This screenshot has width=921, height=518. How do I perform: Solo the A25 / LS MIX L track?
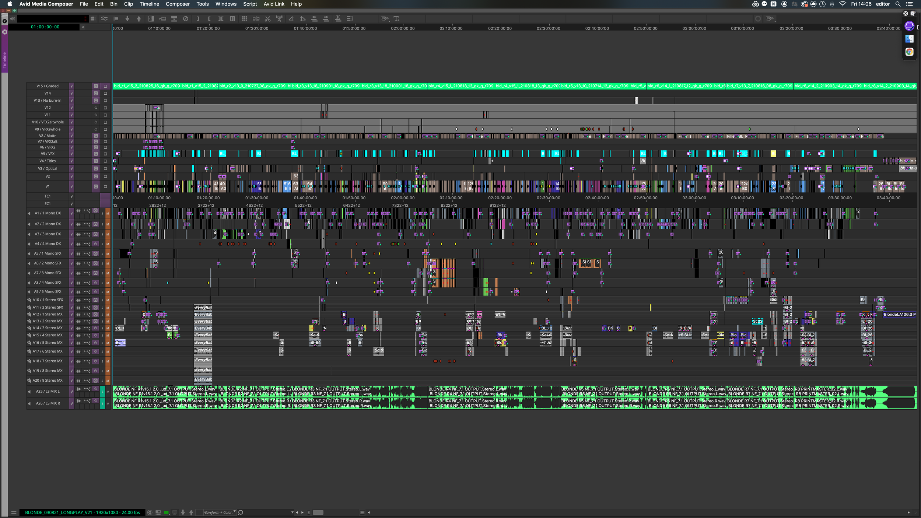[102, 392]
